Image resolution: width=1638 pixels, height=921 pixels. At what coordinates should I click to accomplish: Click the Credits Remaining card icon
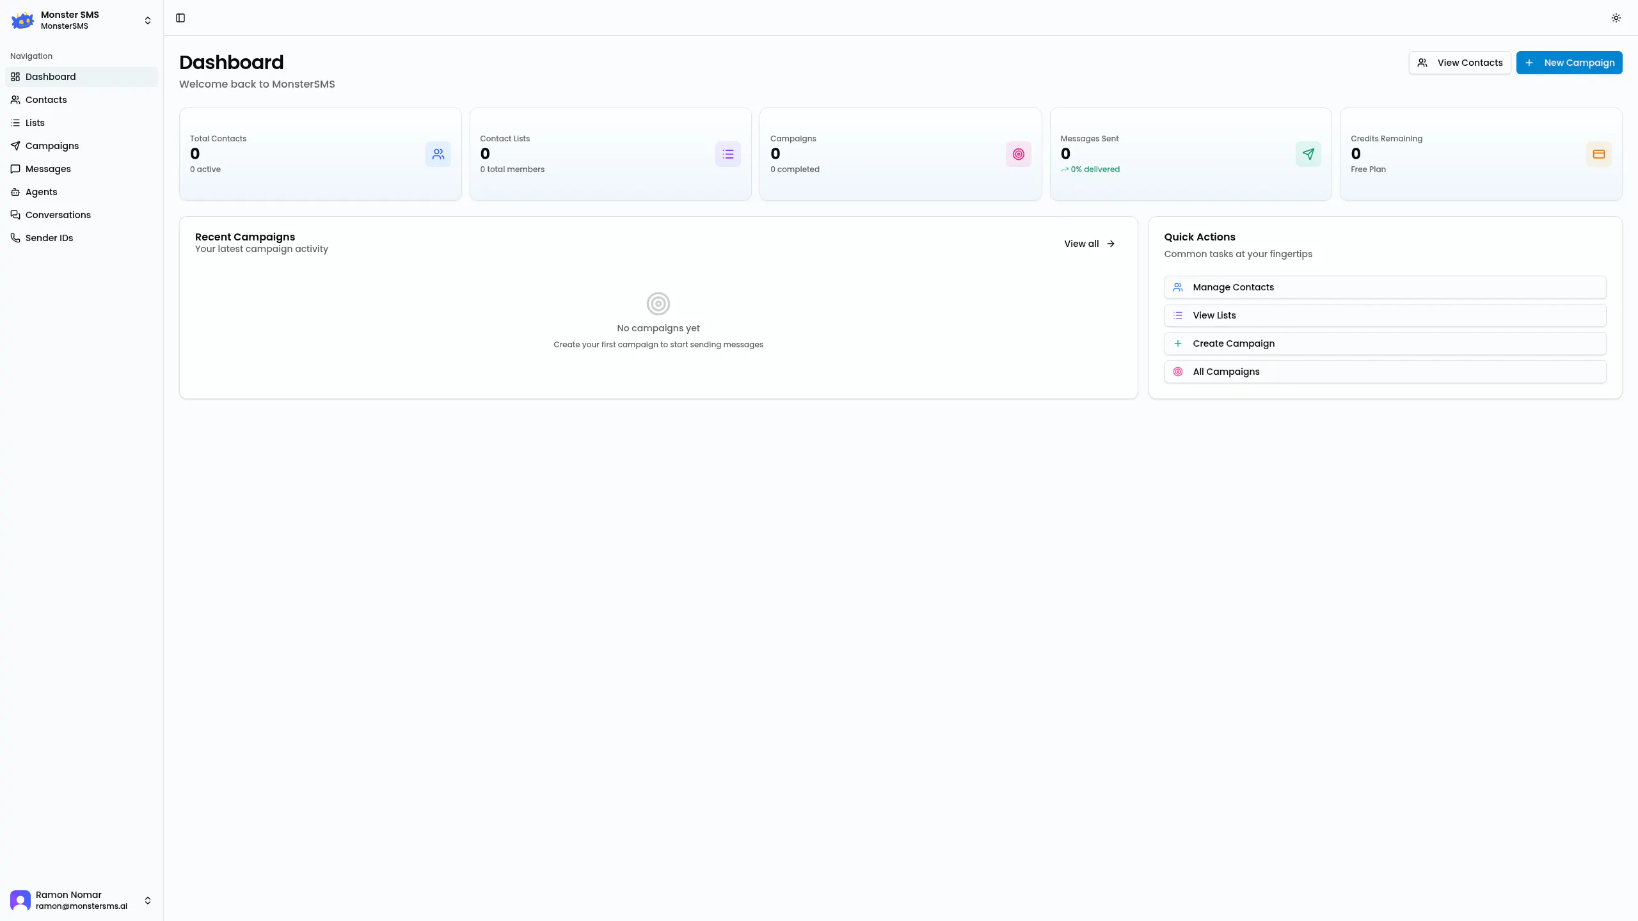click(1598, 154)
